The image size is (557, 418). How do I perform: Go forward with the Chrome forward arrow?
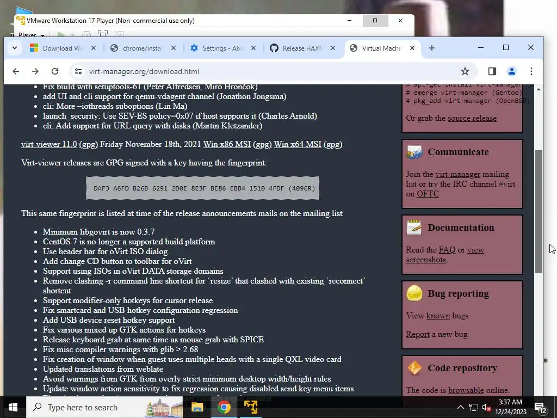point(35,71)
